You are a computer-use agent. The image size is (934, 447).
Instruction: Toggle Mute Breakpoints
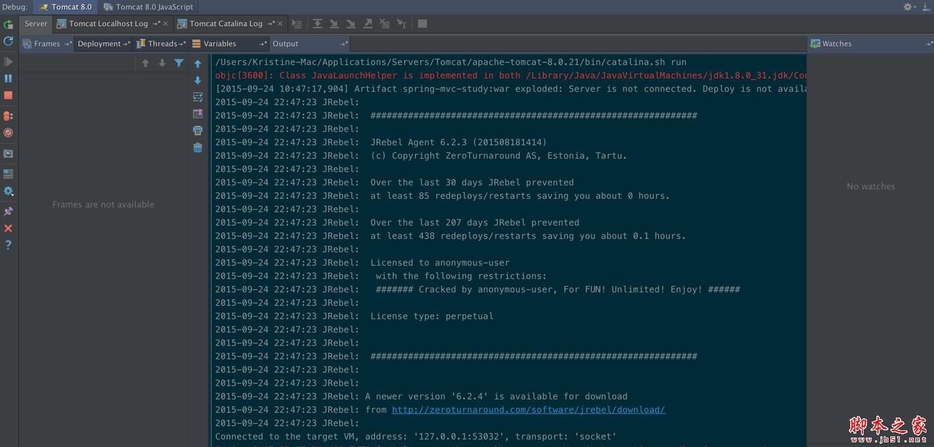8,132
